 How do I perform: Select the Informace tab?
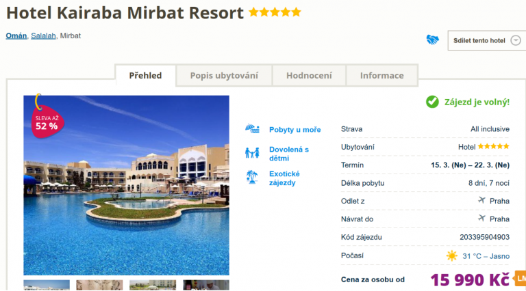click(381, 76)
